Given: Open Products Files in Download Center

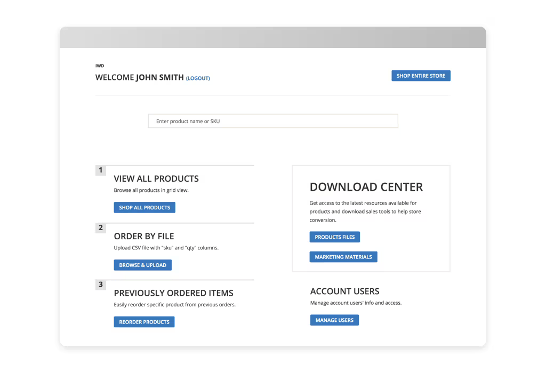Looking at the screenshot, I should pyautogui.click(x=335, y=237).
